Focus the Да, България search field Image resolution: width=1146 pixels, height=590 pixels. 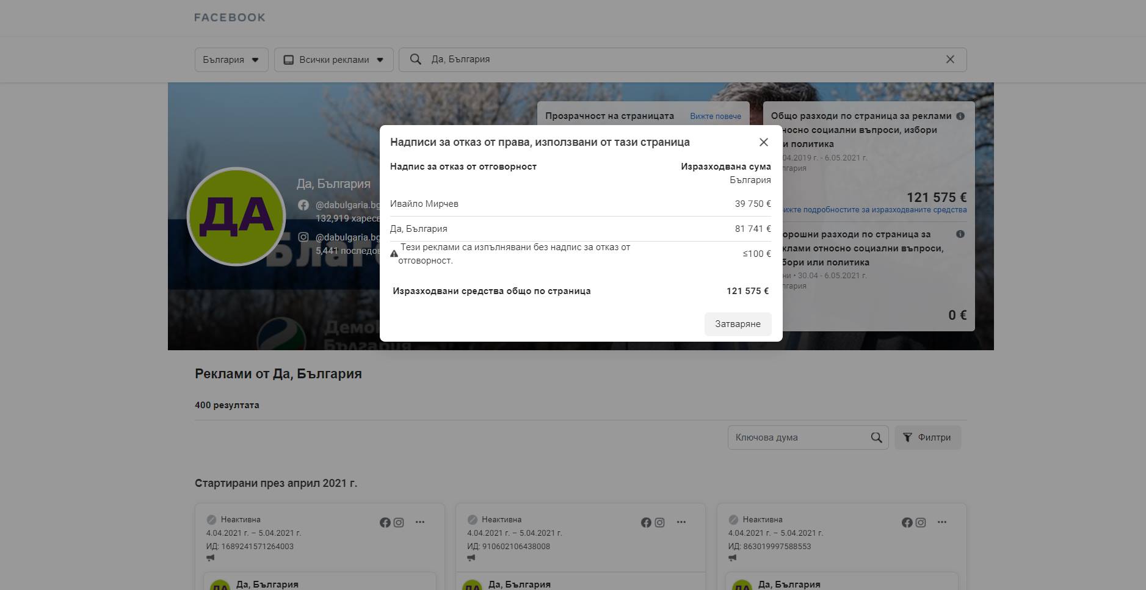coord(672,59)
